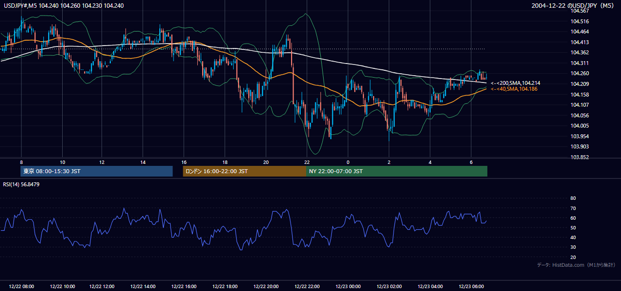
Task: Click hour marker 8 below the price chart
Action: 21,162
